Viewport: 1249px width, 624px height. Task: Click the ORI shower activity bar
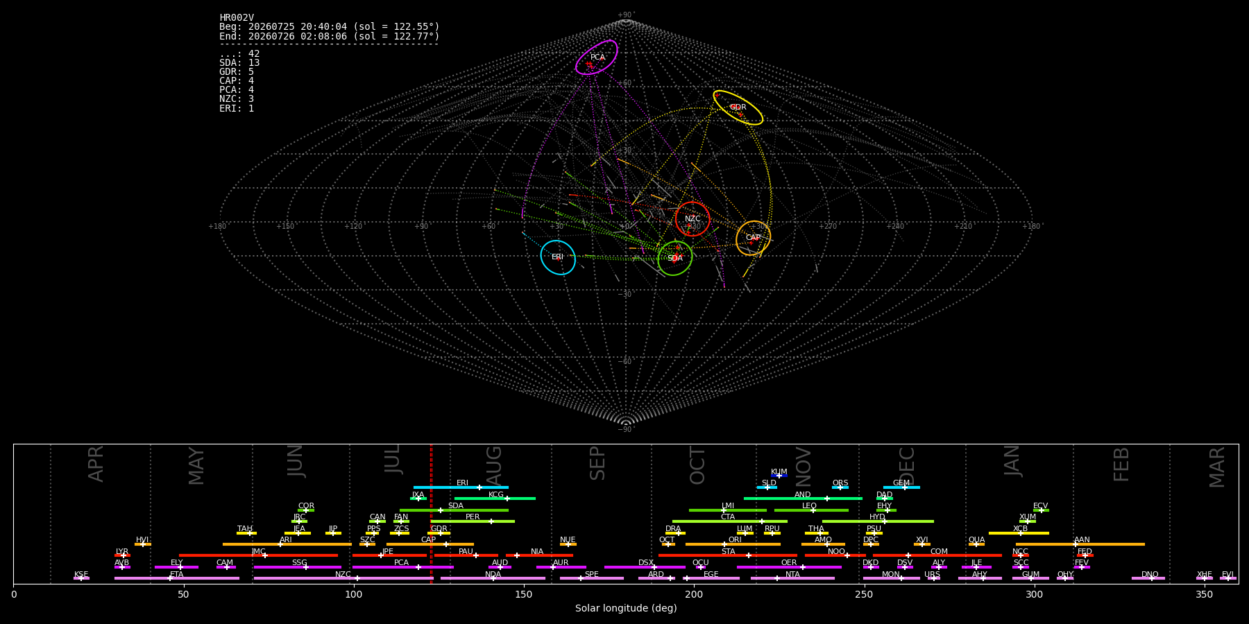[x=733, y=544]
